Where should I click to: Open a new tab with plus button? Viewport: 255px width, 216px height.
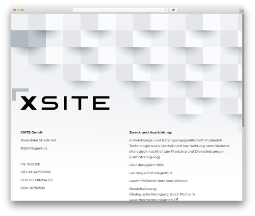pos(242,11)
